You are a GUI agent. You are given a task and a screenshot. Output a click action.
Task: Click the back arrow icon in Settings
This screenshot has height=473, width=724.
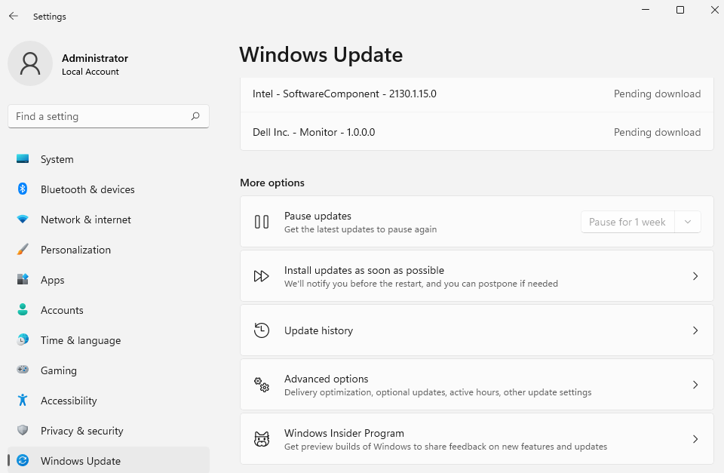(14, 16)
